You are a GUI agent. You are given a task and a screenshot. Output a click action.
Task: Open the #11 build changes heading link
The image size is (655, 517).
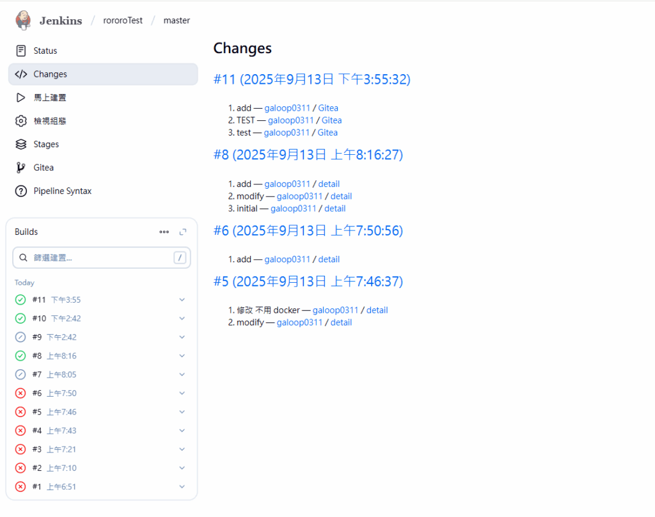click(312, 79)
